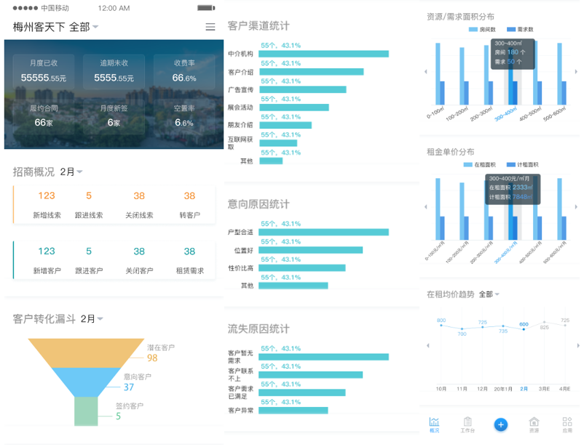Image resolution: width=584 pixels, height=447 pixels.
Task: Toggle the 计租面积 legend swatch
Action: coord(511,165)
